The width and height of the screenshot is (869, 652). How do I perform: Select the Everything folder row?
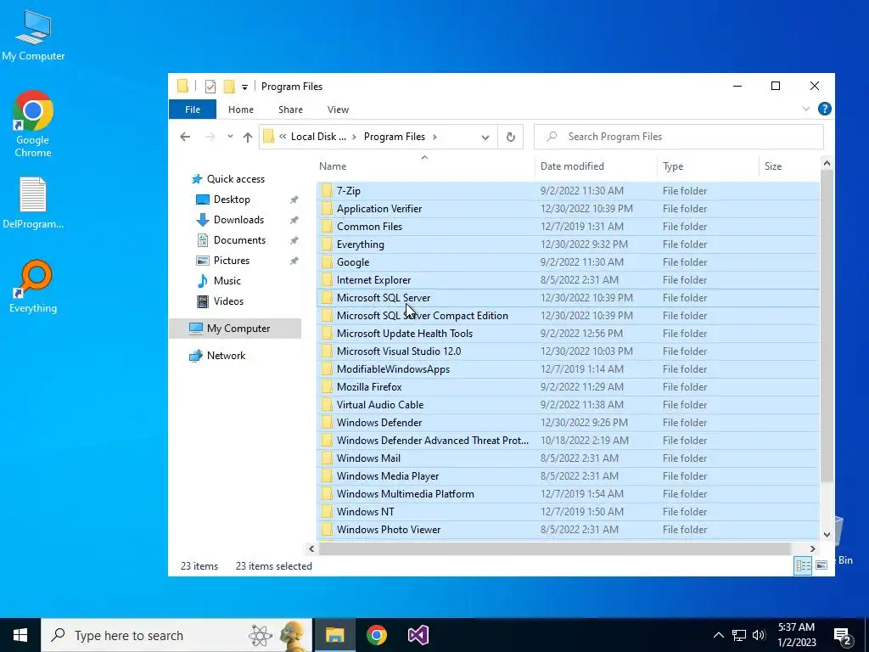568,244
